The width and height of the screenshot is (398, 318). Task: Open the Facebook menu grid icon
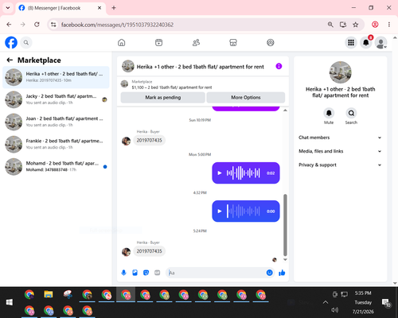351,42
